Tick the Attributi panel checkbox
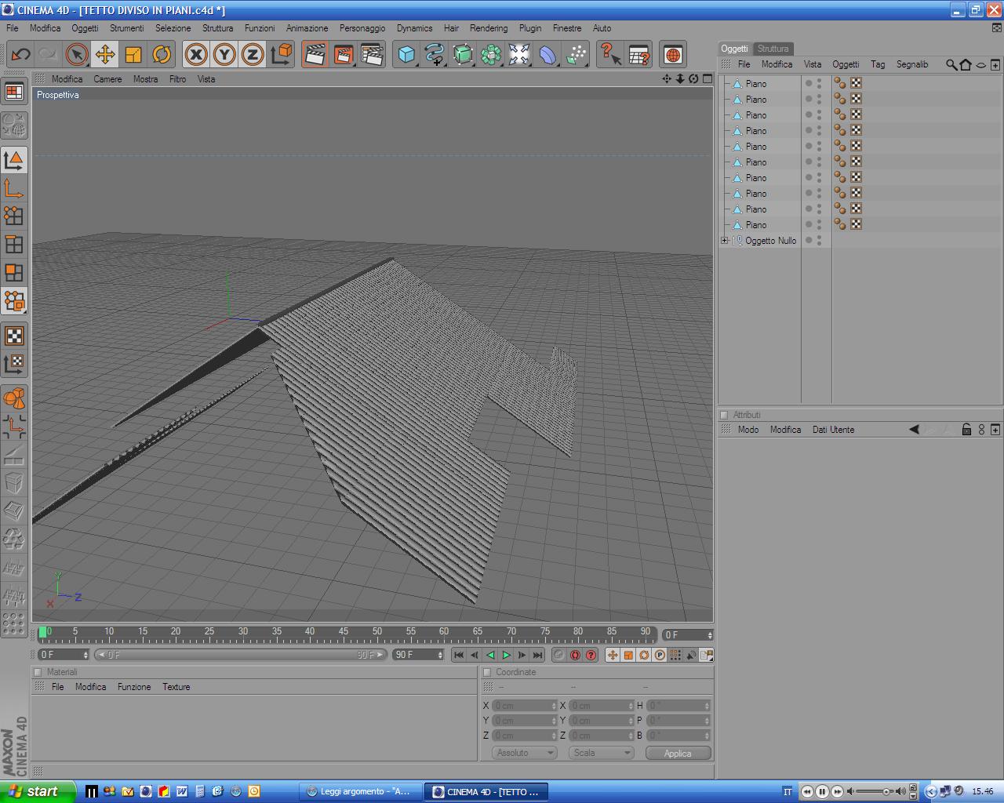Screen dimensions: 1004x803 pos(725,415)
